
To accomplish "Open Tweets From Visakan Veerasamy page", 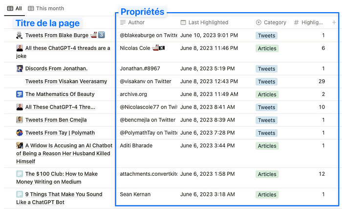I will point(66,81).
